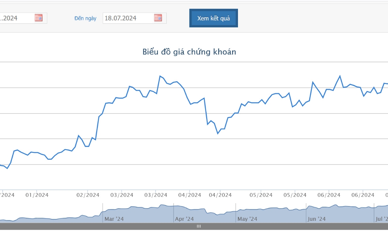Screen dimensions: 388x233
Task: Select the Jun '24 marker in the navigator
Action: [x=316, y=219]
